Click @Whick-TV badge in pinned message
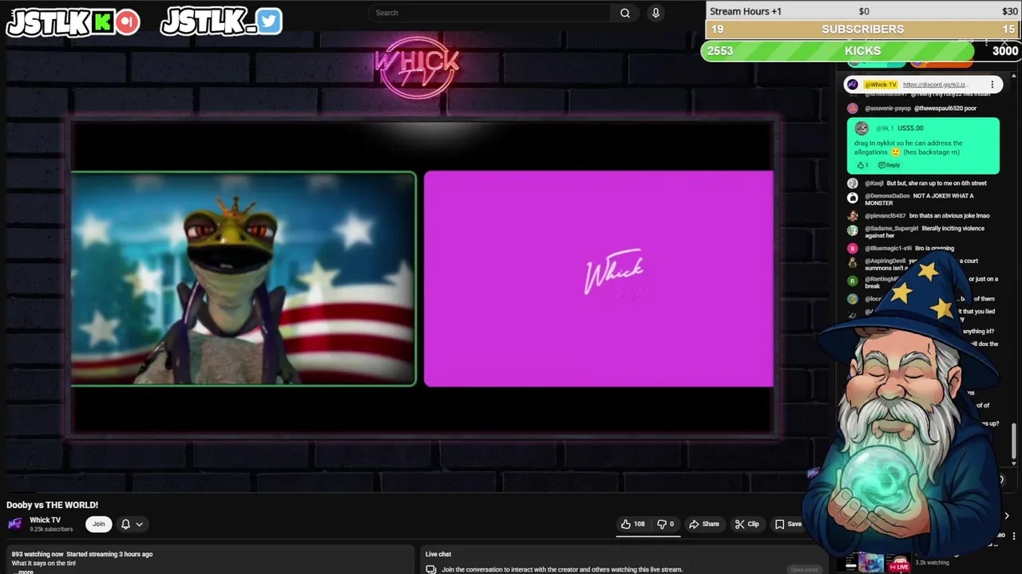 coord(881,85)
